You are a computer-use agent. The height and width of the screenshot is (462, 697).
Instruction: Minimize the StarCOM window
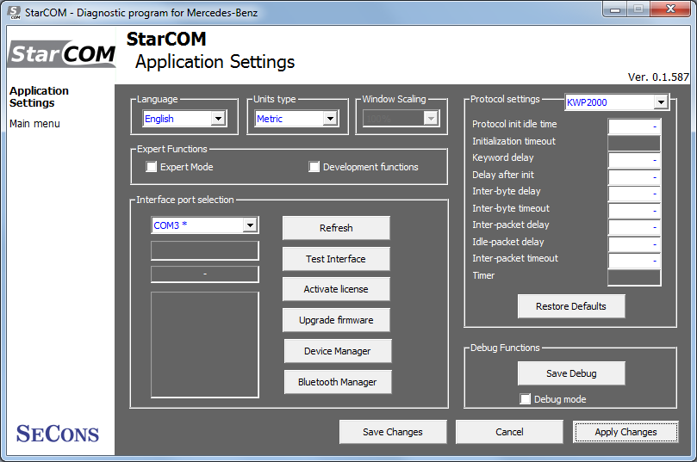point(615,9)
